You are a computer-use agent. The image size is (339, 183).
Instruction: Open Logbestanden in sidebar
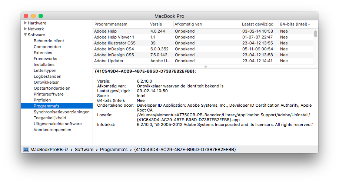pyautogui.click(x=47, y=76)
